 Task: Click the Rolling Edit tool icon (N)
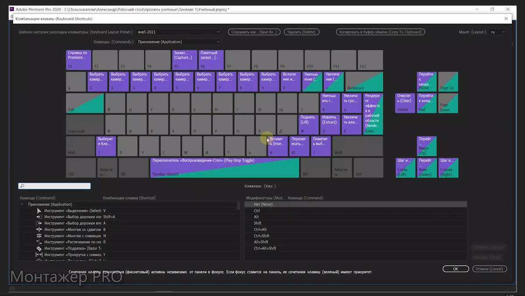click(x=39, y=236)
